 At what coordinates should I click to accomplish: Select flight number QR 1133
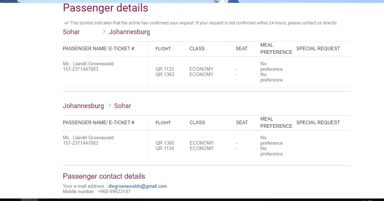[165, 69]
